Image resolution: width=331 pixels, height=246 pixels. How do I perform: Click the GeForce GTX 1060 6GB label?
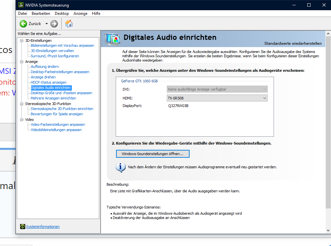[x=139, y=81]
